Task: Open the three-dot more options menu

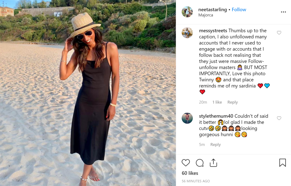Action: pos(283,12)
